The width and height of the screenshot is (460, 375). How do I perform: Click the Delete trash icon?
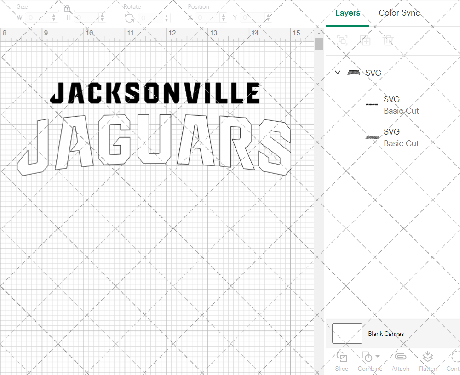coord(388,40)
